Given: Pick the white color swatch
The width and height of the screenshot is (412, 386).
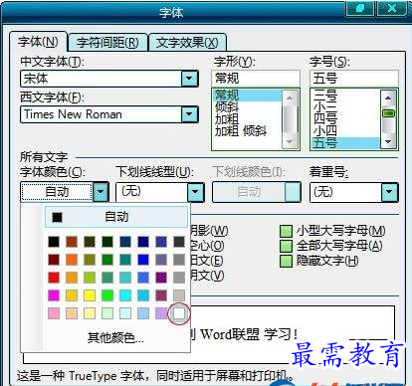Looking at the screenshot, I should click(x=179, y=313).
